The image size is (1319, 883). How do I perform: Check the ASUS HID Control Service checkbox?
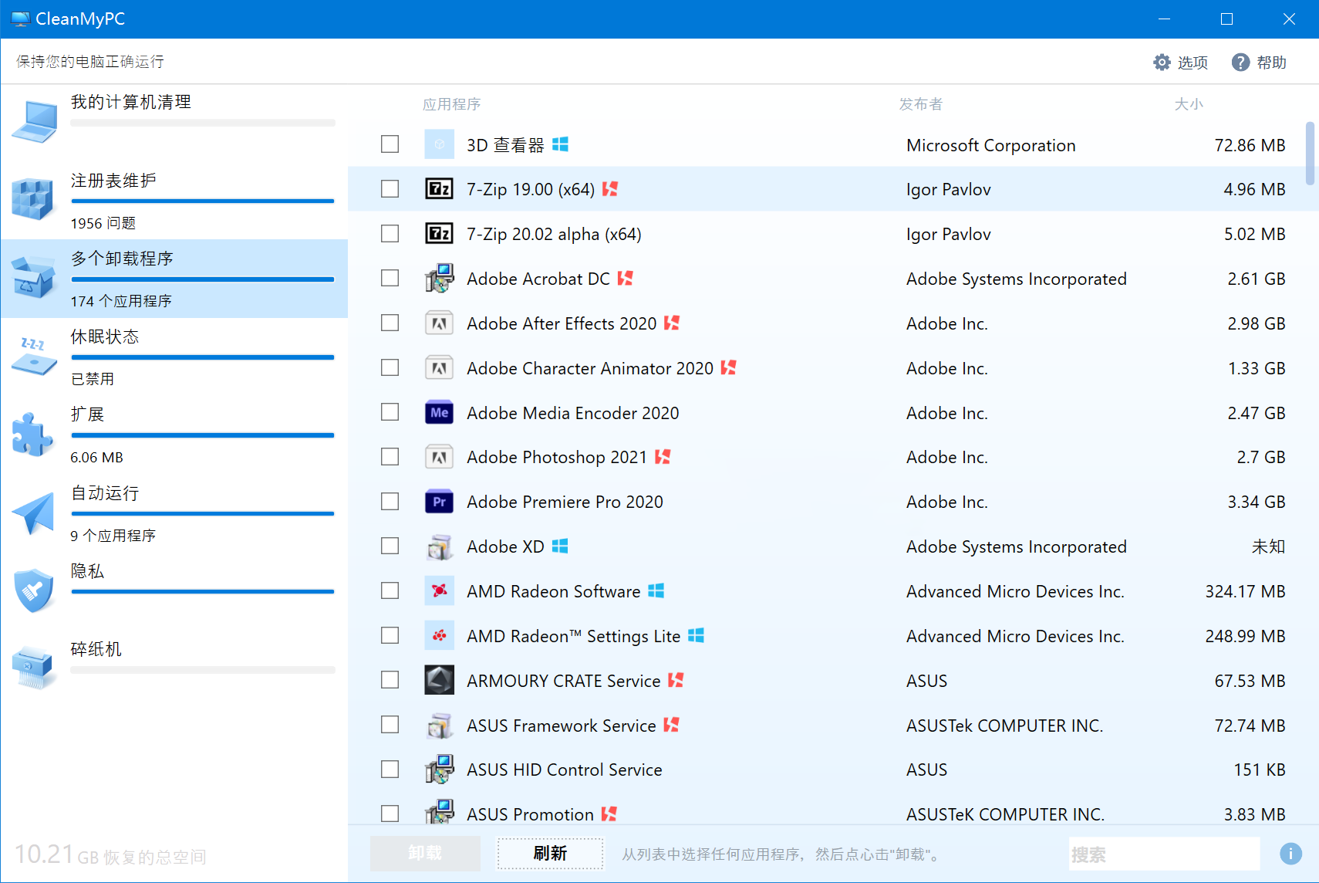390,770
